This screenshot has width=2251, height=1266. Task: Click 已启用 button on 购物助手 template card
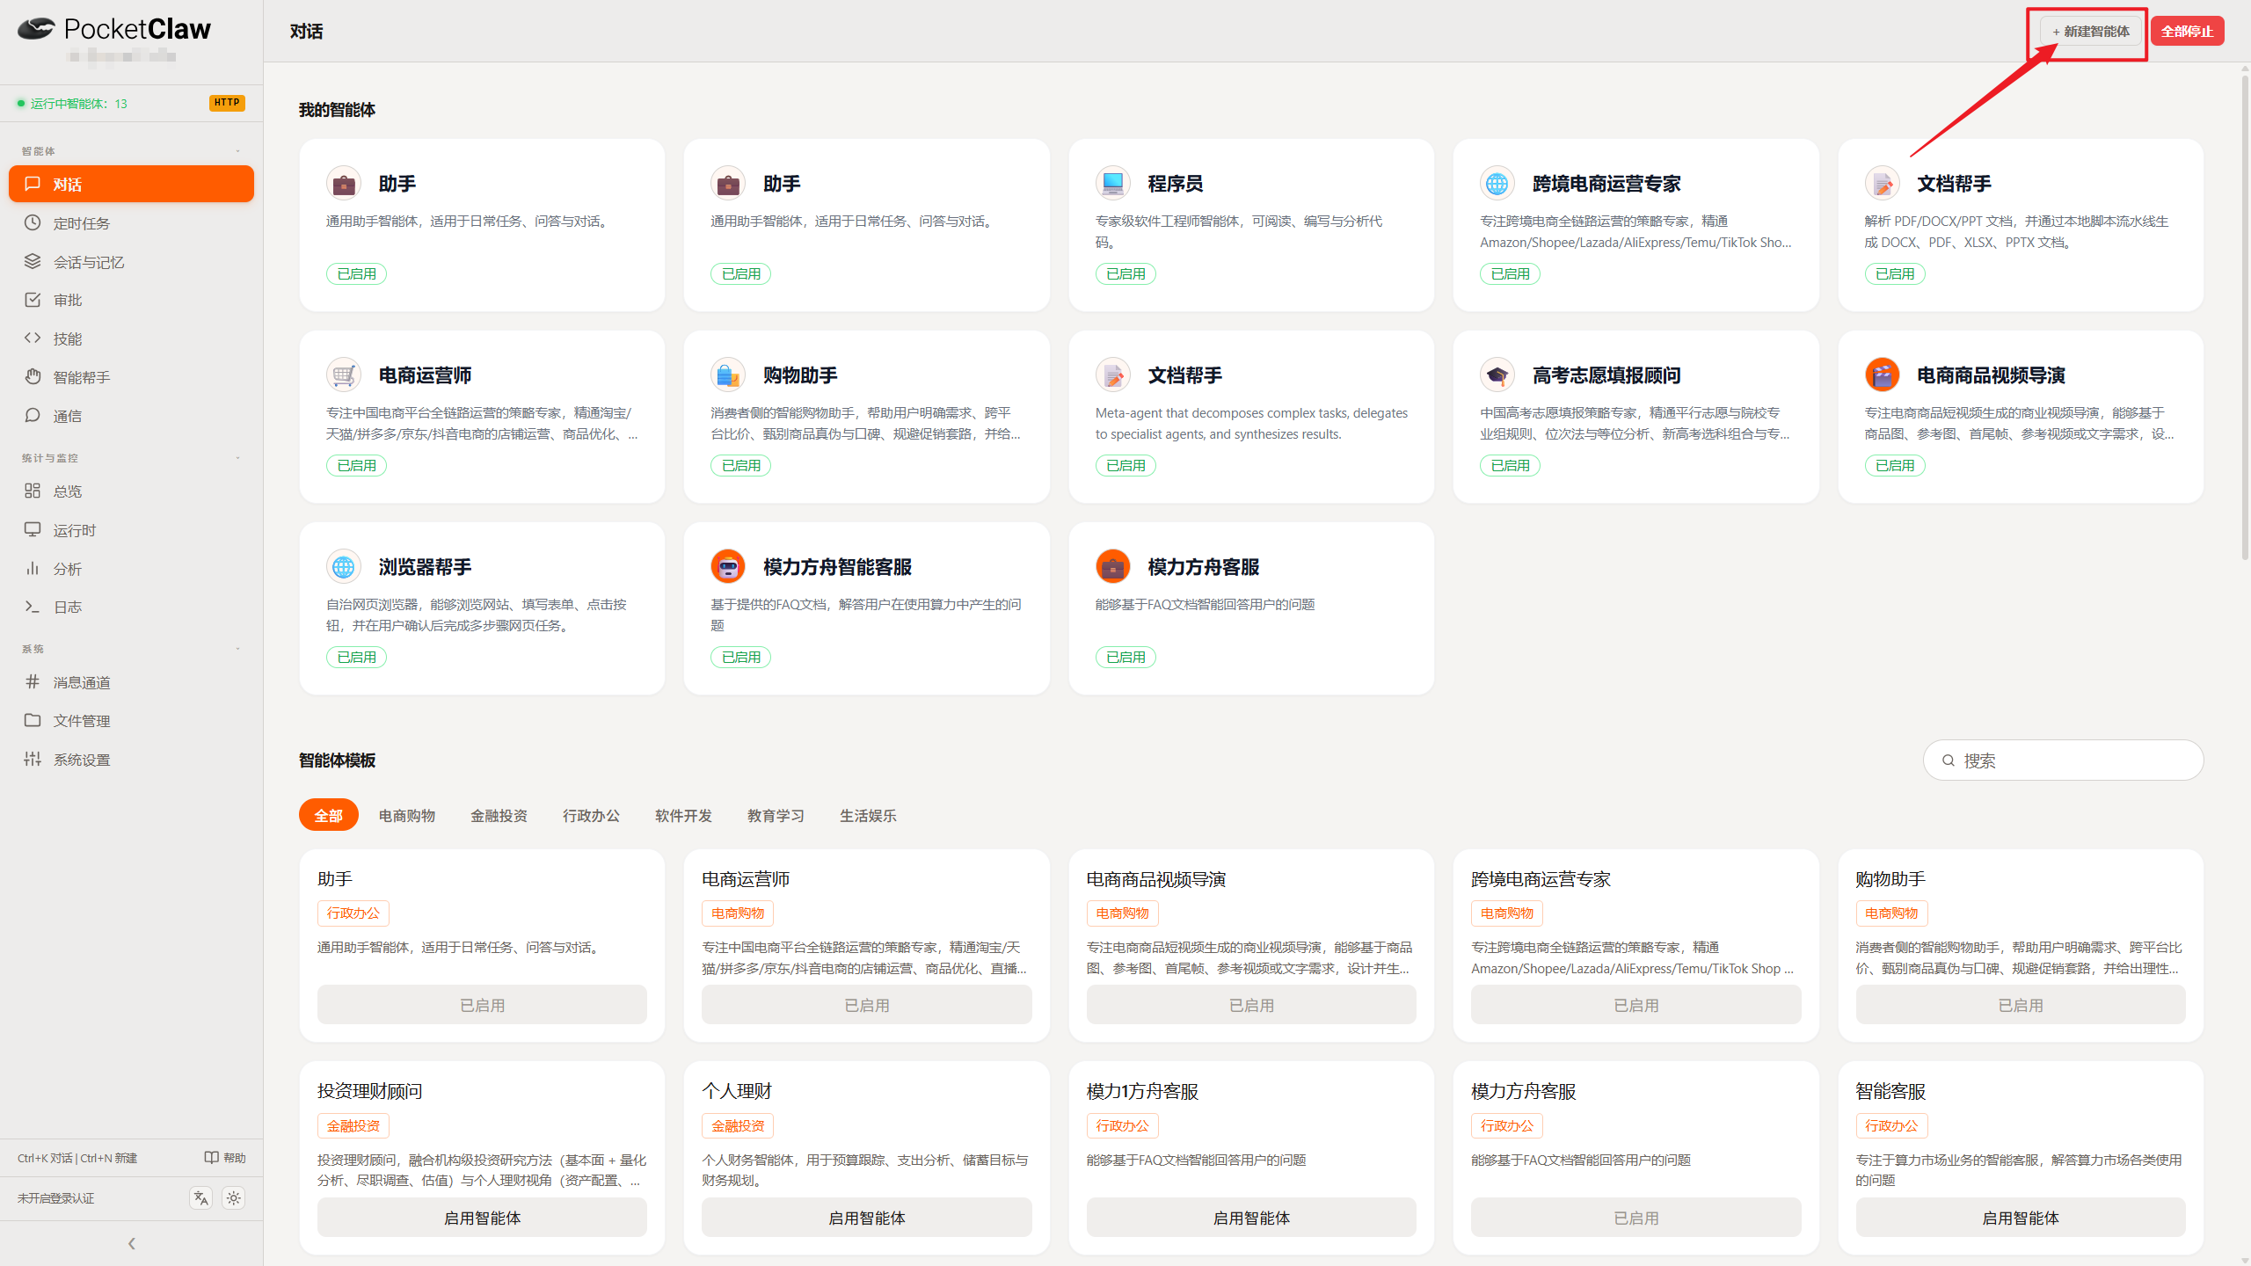pos(2021,1005)
